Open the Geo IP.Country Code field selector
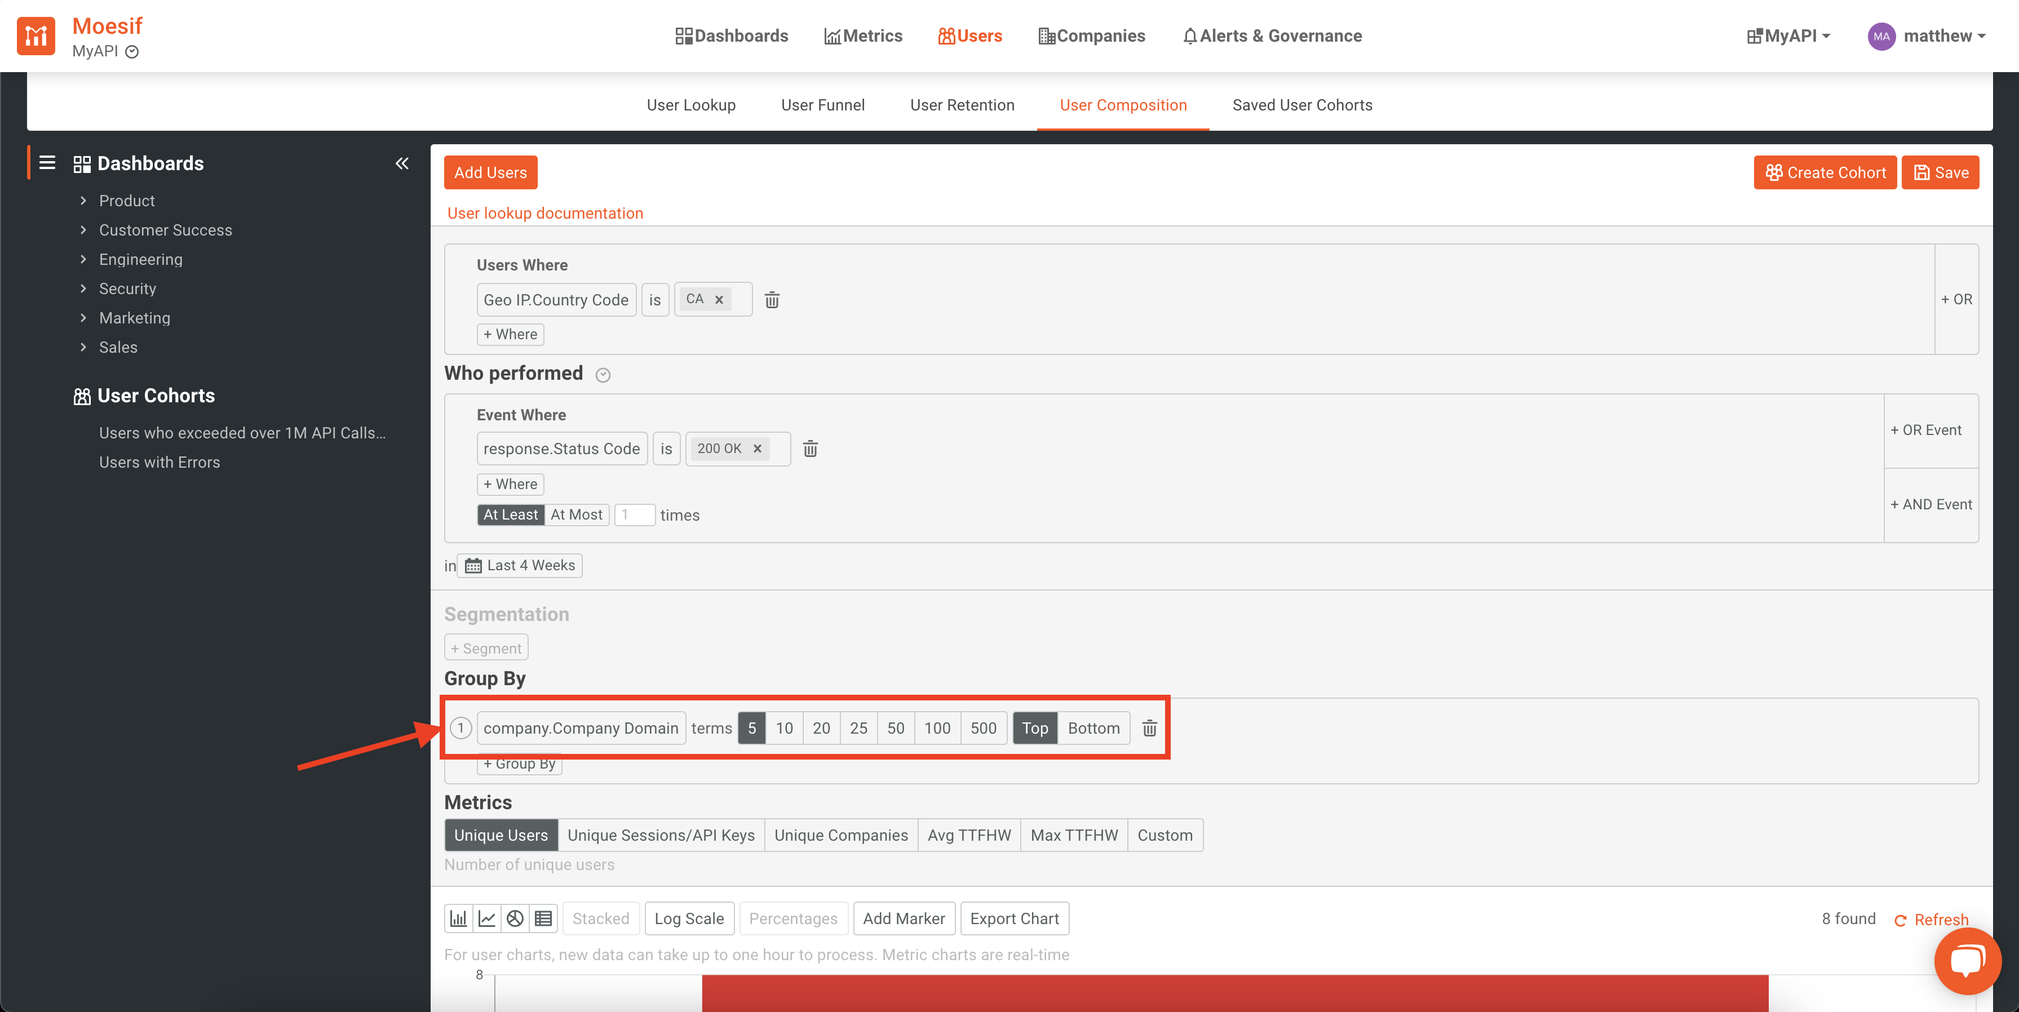2019x1012 pixels. point(556,300)
